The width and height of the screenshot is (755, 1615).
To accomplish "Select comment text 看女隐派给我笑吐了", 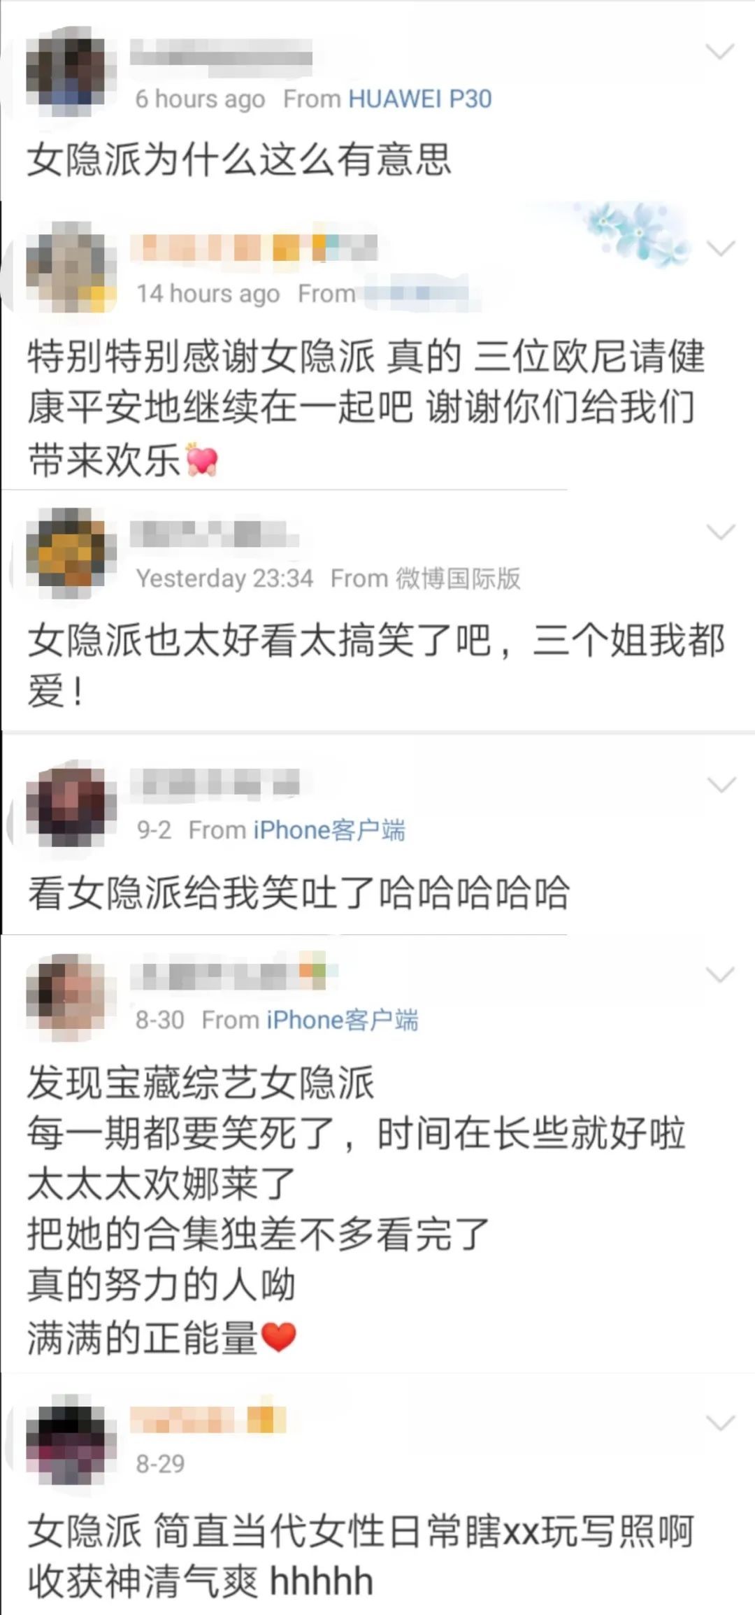I will pyautogui.click(x=203, y=894).
